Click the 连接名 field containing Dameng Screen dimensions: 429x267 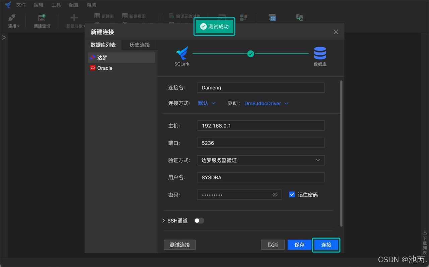[x=261, y=88]
